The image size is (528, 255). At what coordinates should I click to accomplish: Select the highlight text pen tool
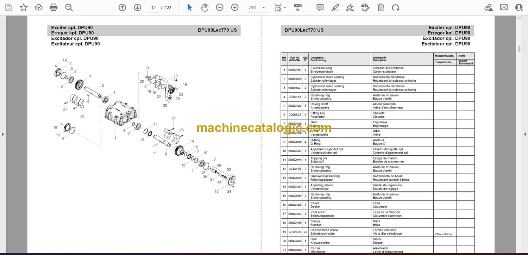tap(335, 7)
